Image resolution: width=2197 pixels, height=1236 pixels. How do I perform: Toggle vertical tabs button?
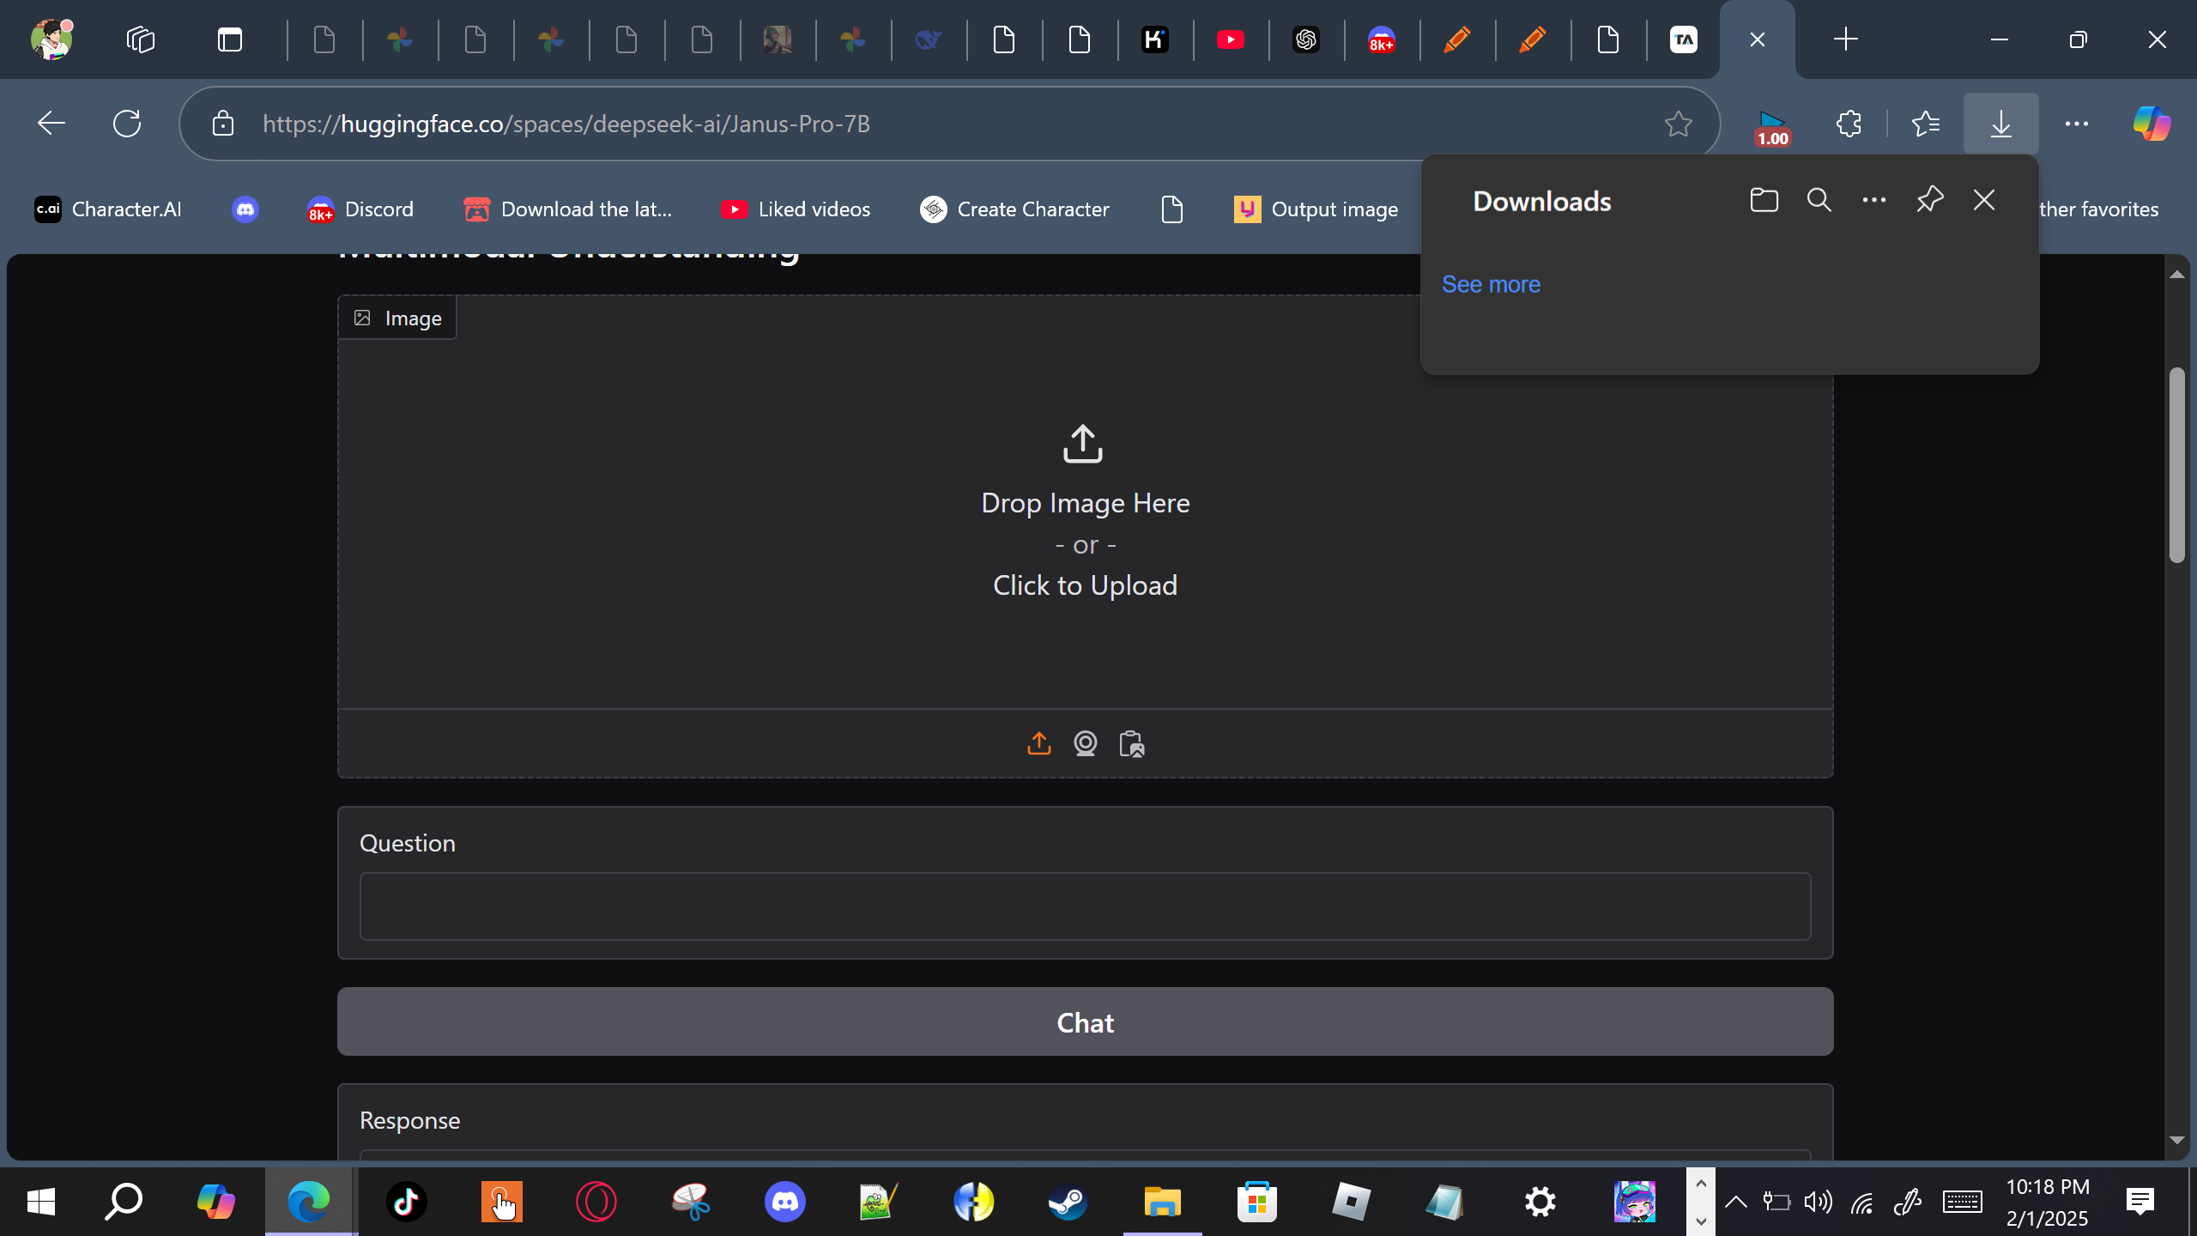point(230,39)
